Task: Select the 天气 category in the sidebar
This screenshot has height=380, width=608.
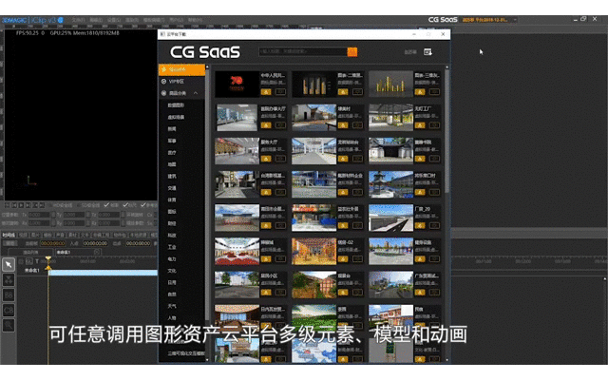Action: click(172, 306)
